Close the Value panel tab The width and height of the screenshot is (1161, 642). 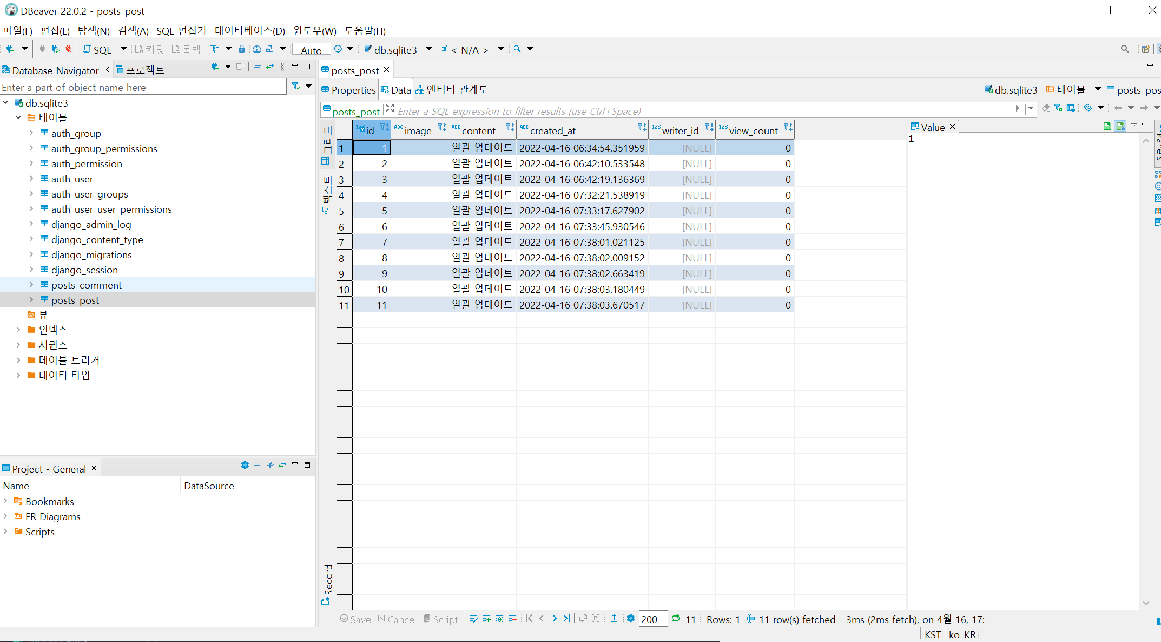(x=953, y=126)
